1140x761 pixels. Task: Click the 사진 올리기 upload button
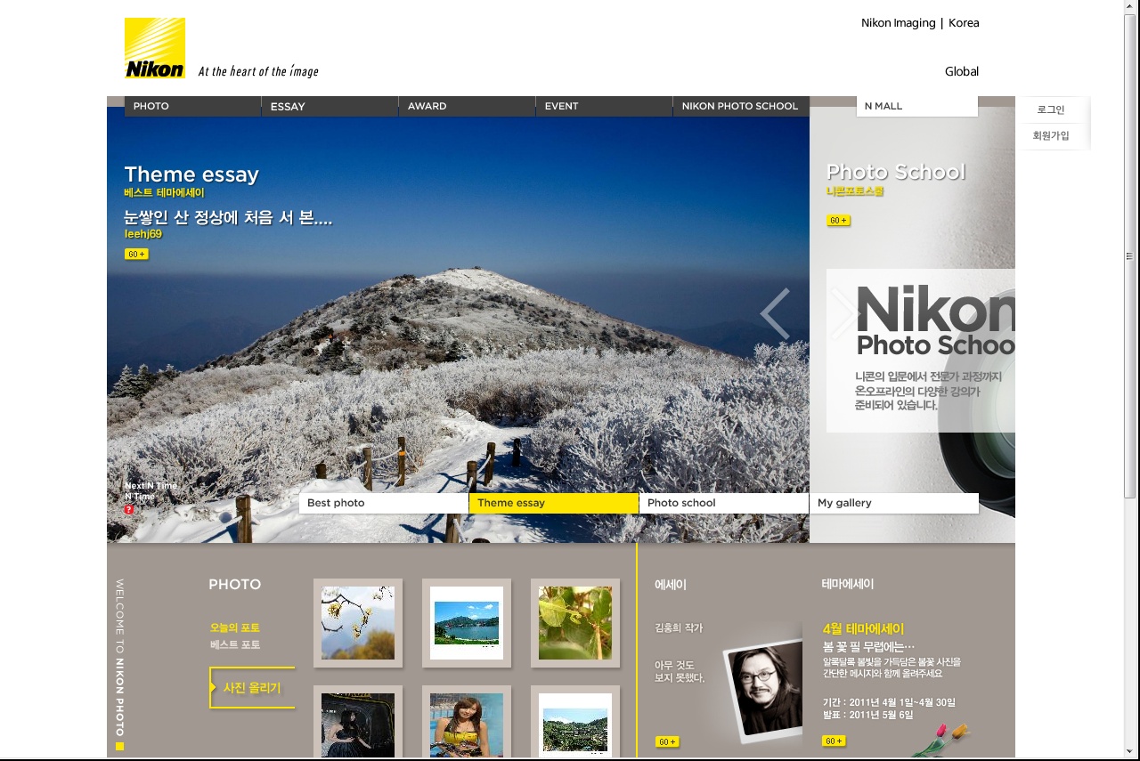click(252, 688)
